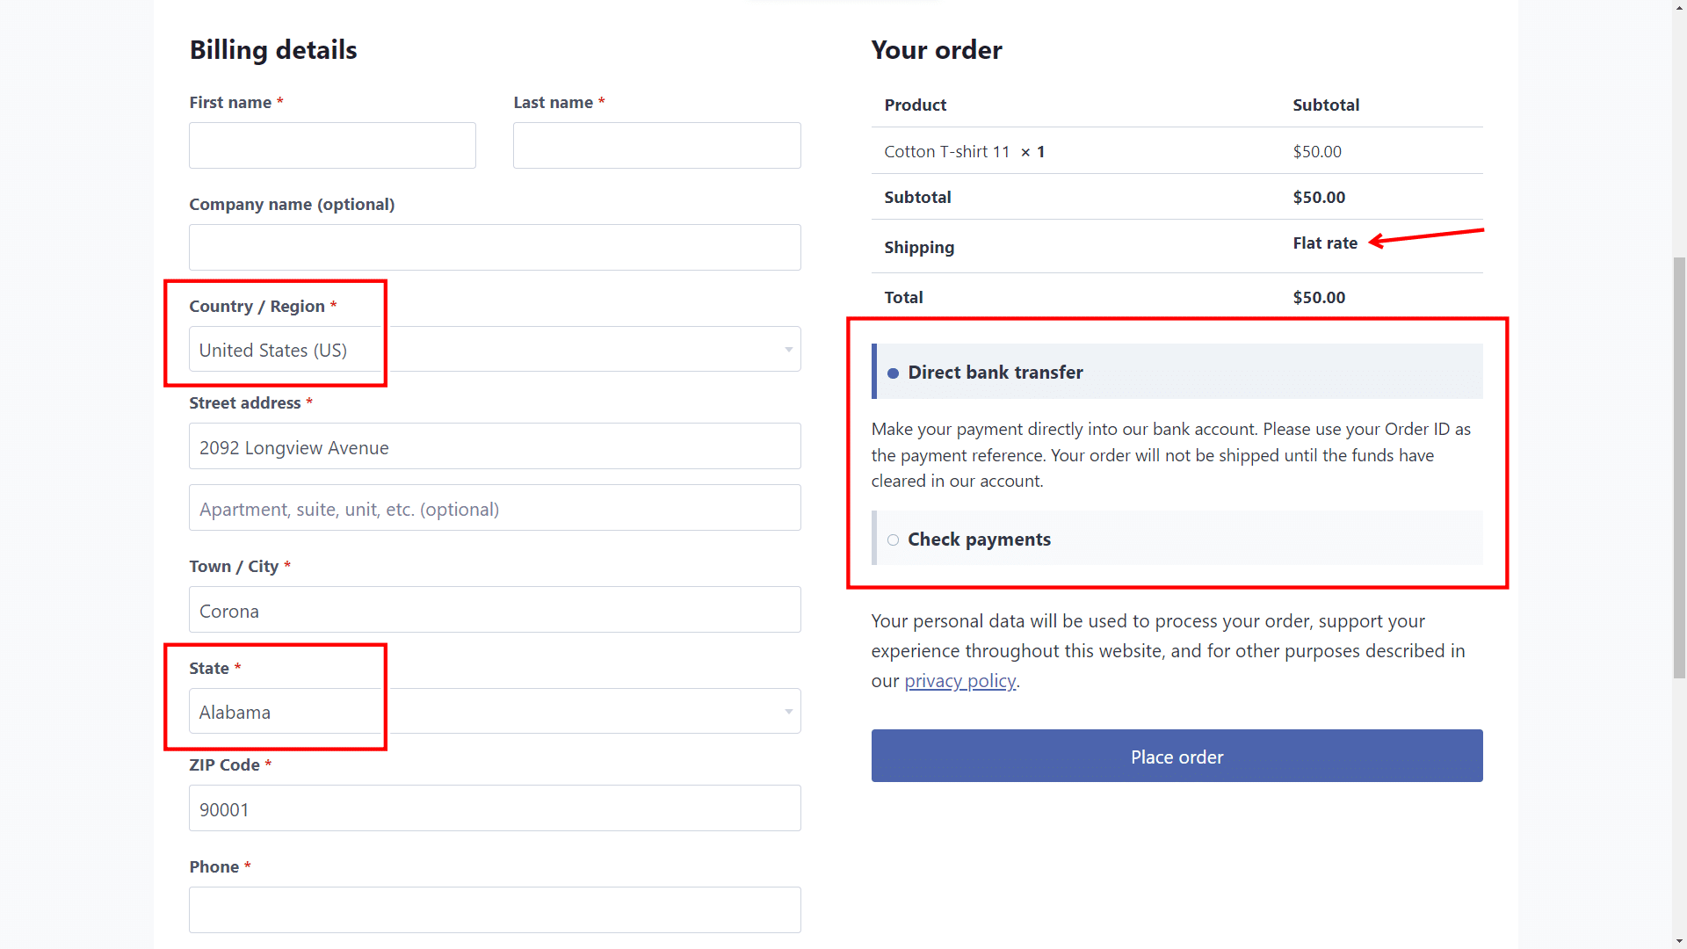
Task: Select the Street address field showing 2092 Longview Avenue
Action: click(495, 446)
